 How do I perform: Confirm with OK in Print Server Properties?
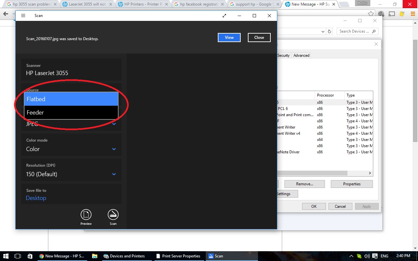pyautogui.click(x=314, y=207)
